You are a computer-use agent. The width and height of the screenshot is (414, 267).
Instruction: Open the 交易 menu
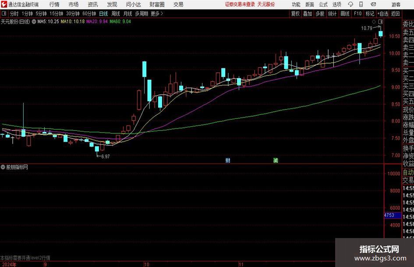(x=178, y=4)
